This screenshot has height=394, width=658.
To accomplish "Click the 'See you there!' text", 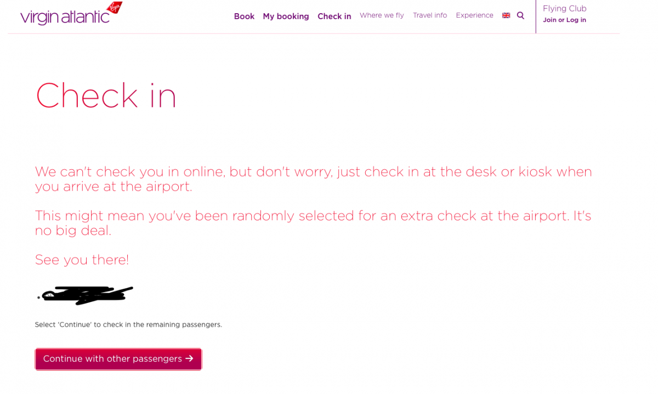I will [82, 260].
